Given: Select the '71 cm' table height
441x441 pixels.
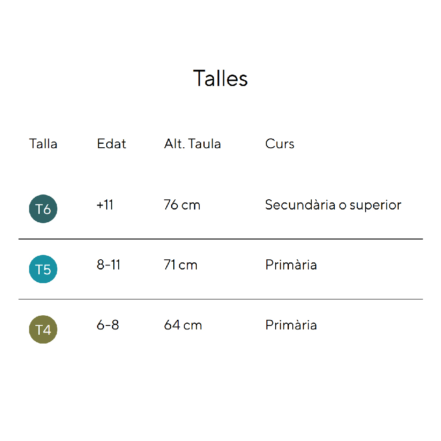Looking at the screenshot, I should click(x=180, y=265).
